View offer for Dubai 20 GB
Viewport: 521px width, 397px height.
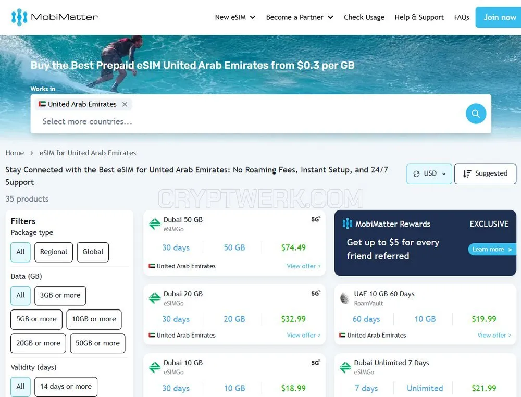pyautogui.click(x=303, y=335)
